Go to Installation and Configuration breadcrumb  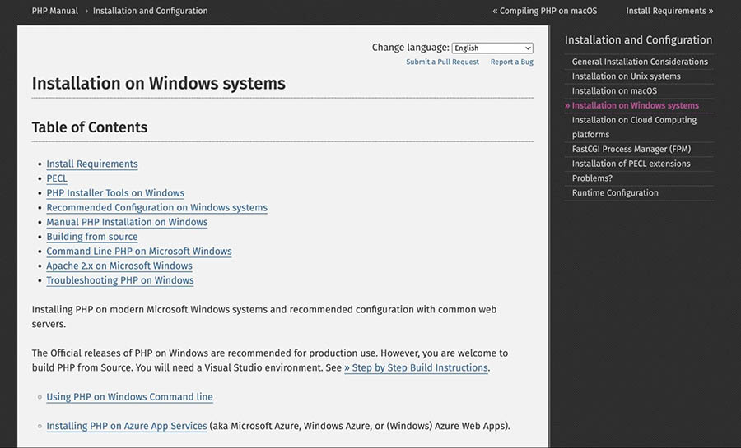pos(150,11)
